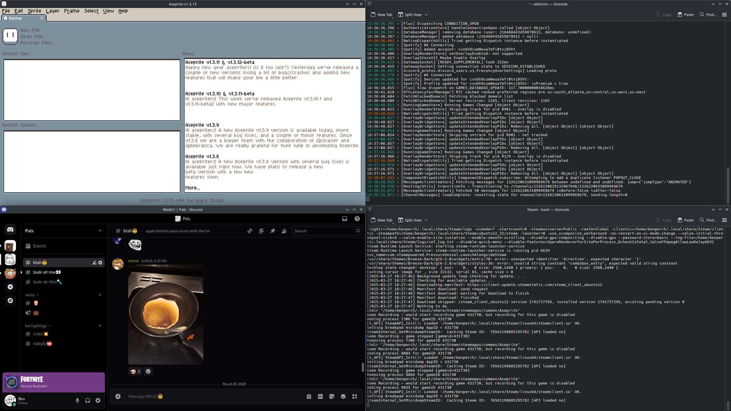Open Aseprite Sprite menu

(x=34, y=11)
